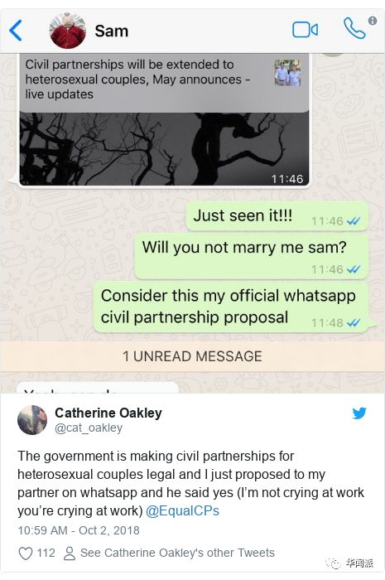Open the dark tree image preview
The height and width of the screenshot is (580, 385).
tap(164, 149)
